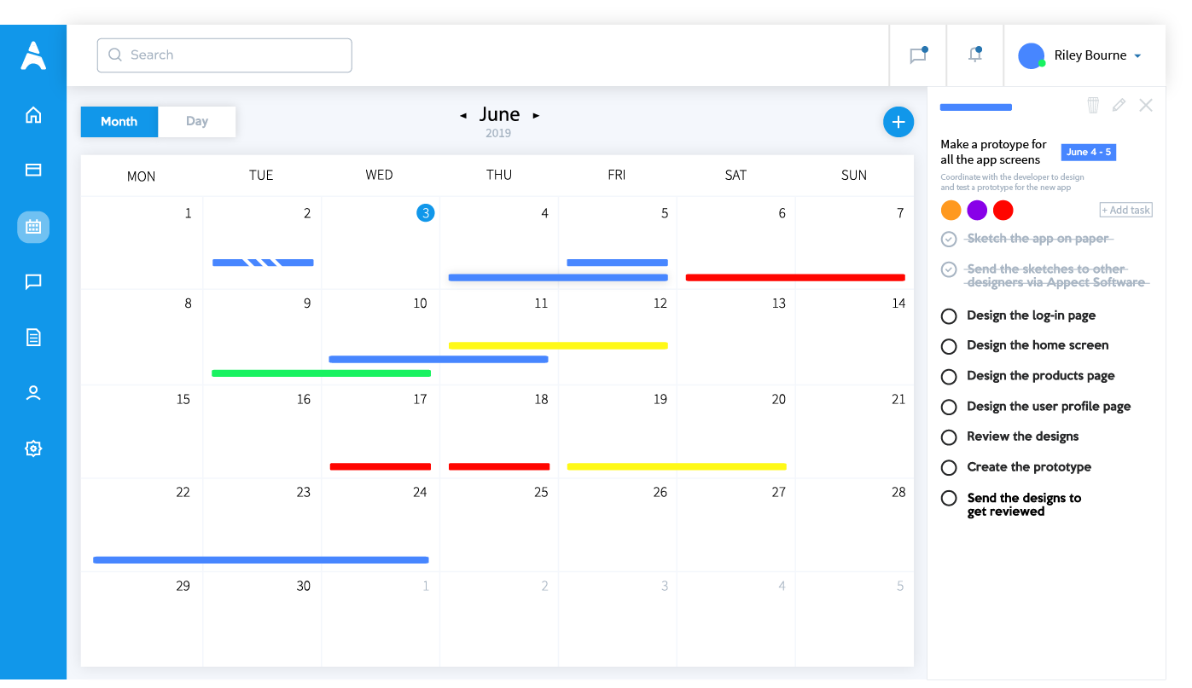Viewport: 1192px width, 688px height.
Task: Edit the task with pencil icon
Action: pos(1119,105)
